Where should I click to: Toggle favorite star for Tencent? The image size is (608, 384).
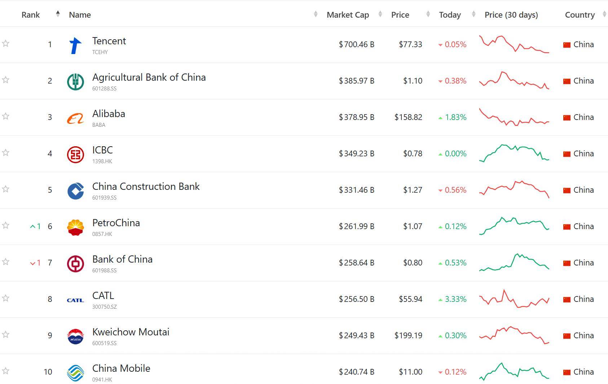[x=6, y=44]
